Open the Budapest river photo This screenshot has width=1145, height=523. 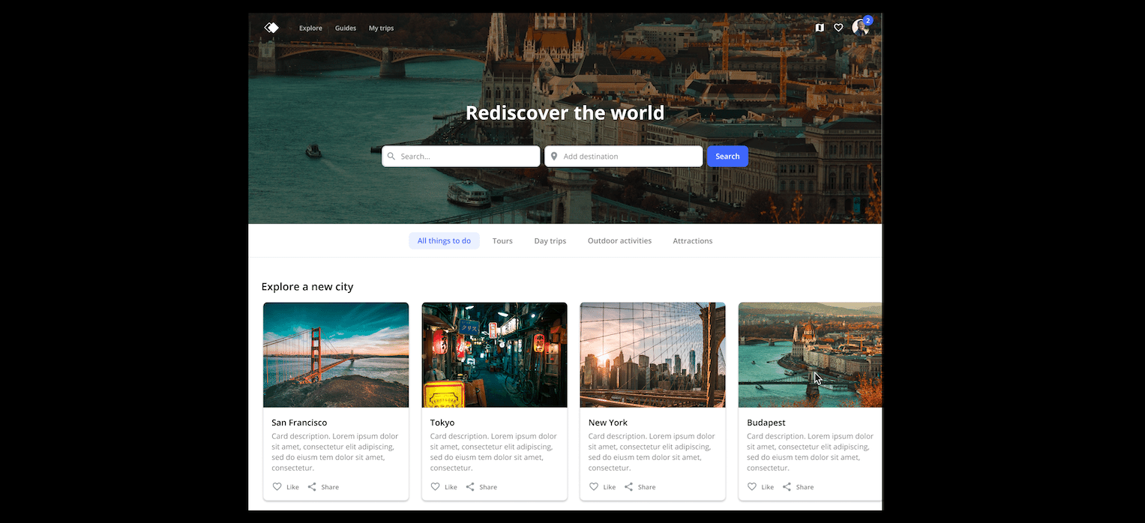click(810, 355)
